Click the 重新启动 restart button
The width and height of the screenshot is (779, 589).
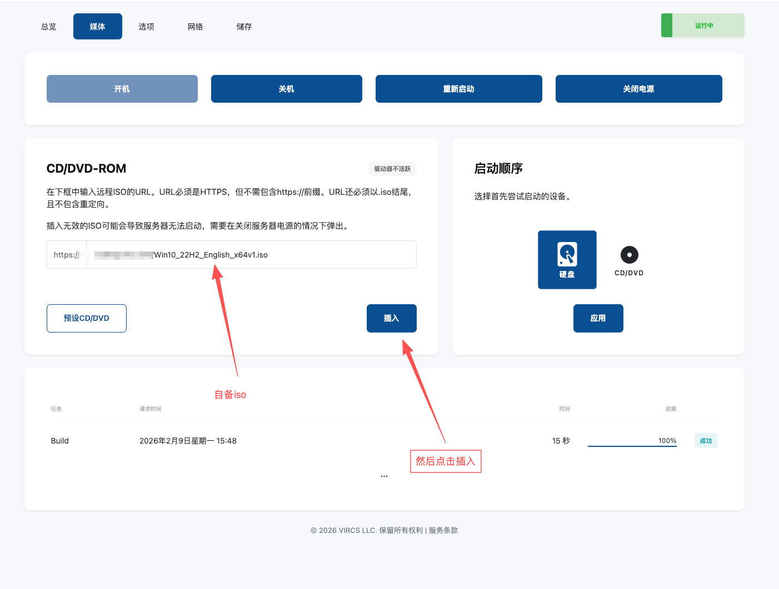[x=459, y=89]
